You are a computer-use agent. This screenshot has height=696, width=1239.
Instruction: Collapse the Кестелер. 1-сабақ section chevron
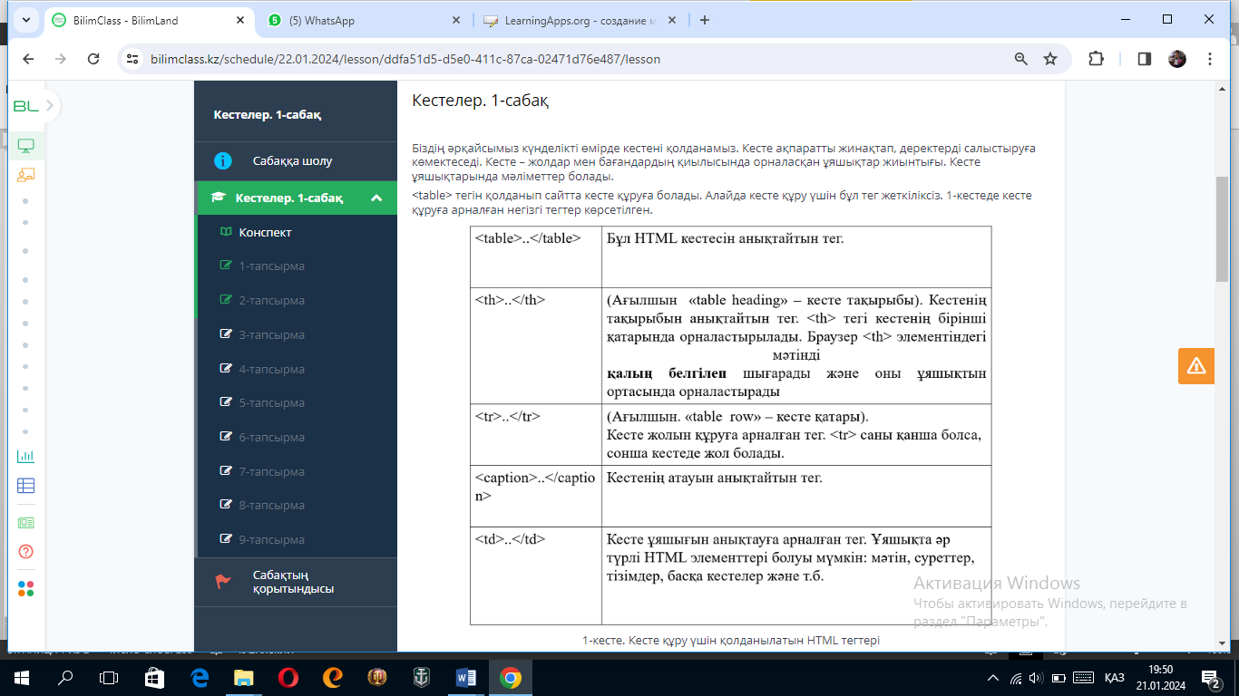[376, 198]
